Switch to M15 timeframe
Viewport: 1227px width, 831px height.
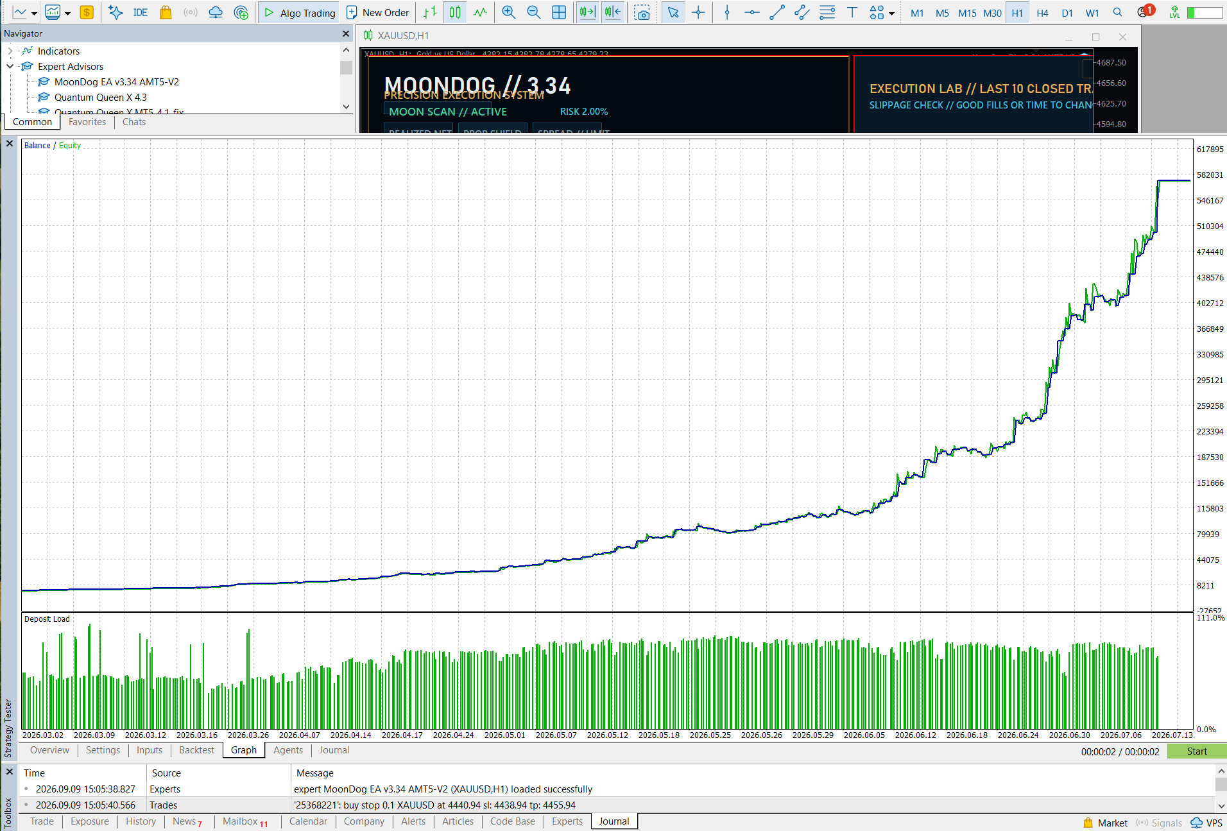pos(967,13)
